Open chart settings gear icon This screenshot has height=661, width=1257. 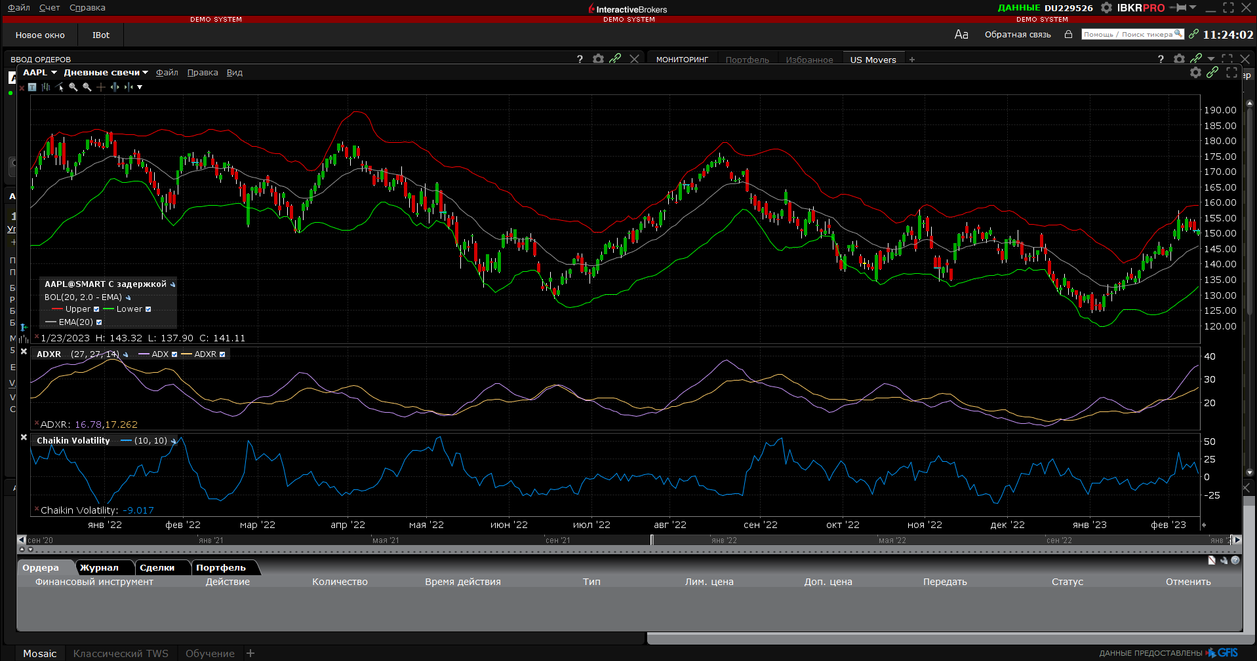1195,73
